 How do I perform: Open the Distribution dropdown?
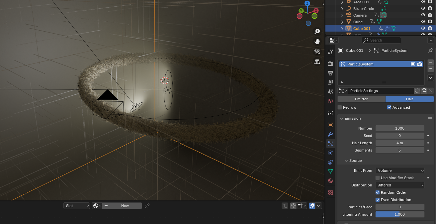coord(400,185)
